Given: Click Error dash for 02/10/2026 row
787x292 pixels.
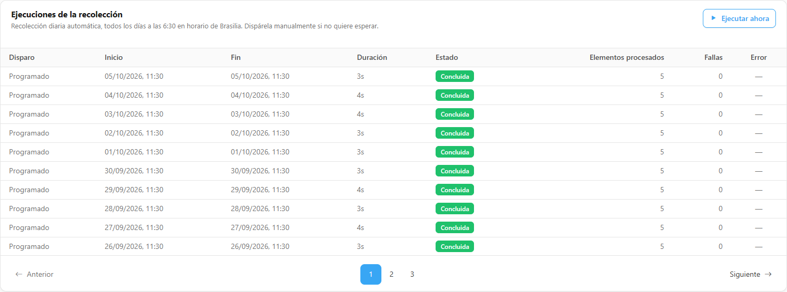Looking at the screenshot, I should coord(759,133).
